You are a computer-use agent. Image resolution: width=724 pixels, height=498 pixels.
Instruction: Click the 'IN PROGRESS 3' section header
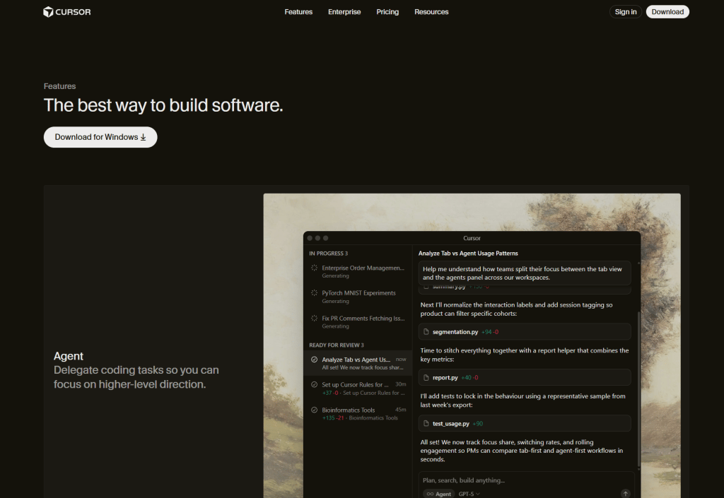(x=328, y=254)
